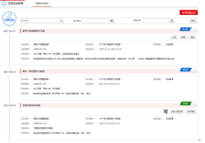Collapse the 党规党章知识竞赛 activity panel

196,106
